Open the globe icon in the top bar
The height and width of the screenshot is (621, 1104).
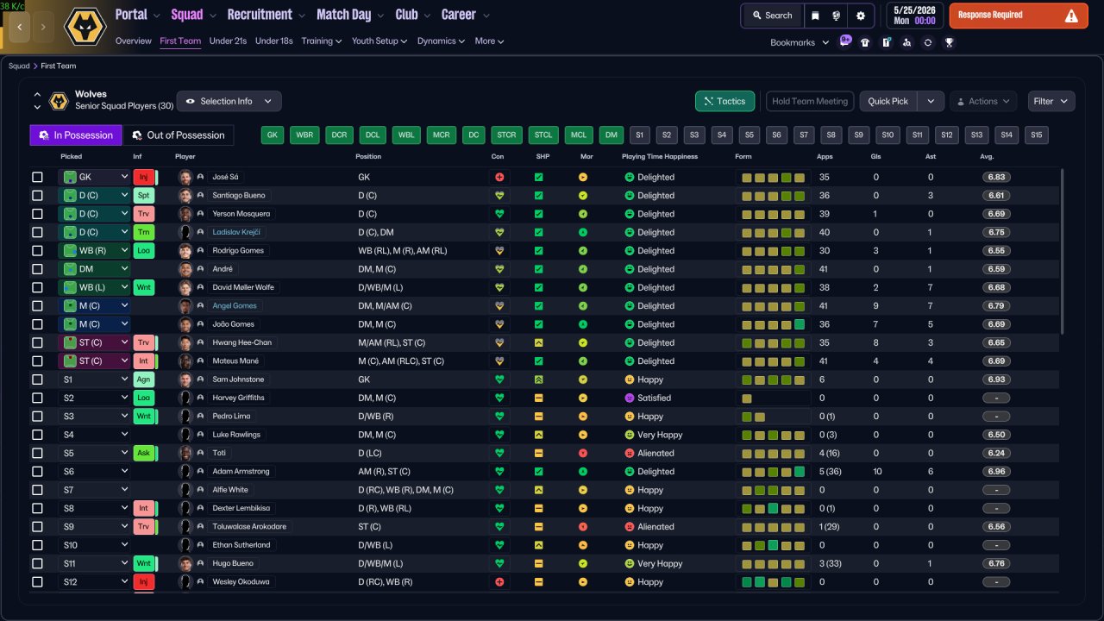pyautogui.click(x=836, y=16)
